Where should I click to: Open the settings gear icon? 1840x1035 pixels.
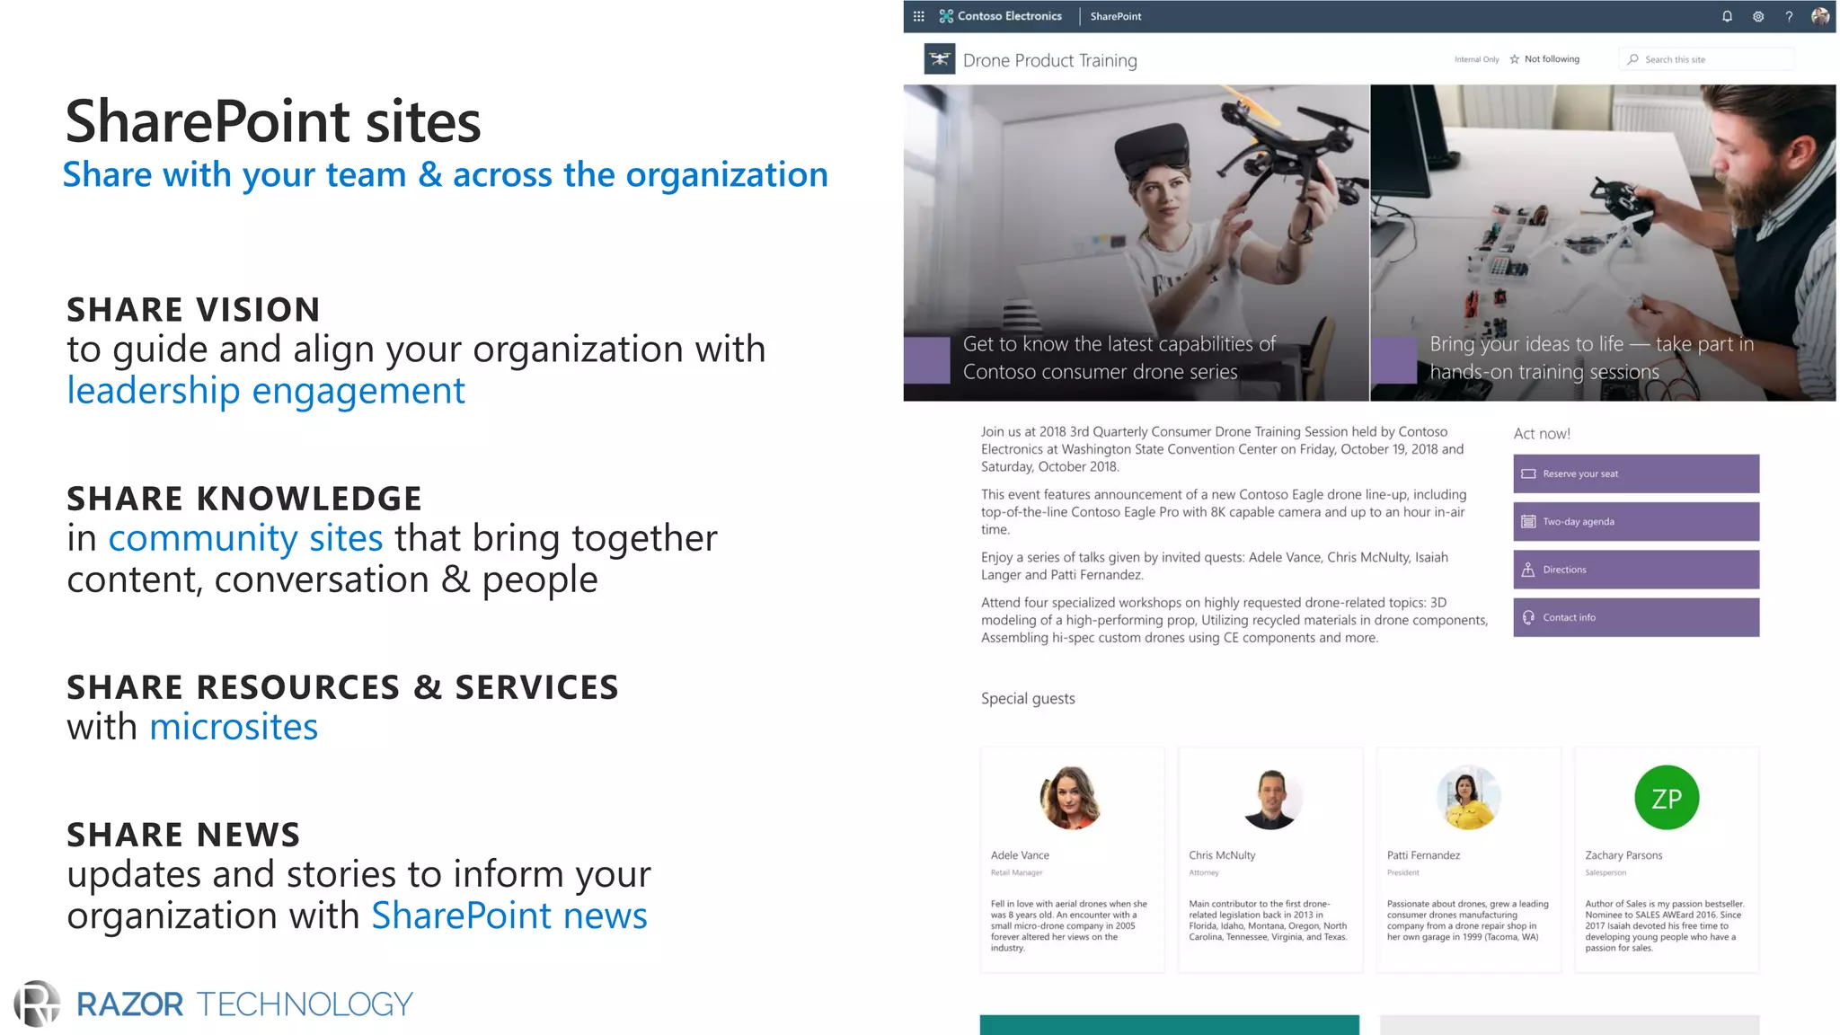[x=1758, y=16]
